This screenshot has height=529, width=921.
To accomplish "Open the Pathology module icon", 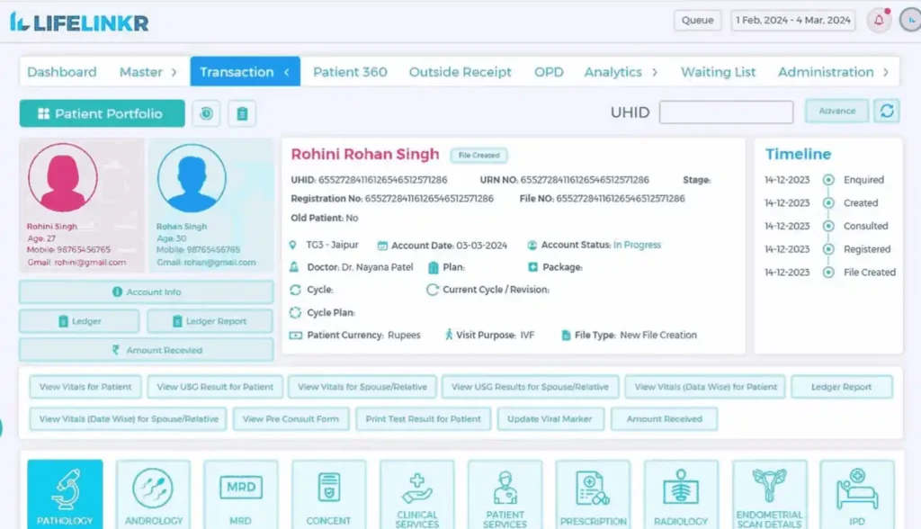I will click(64, 490).
